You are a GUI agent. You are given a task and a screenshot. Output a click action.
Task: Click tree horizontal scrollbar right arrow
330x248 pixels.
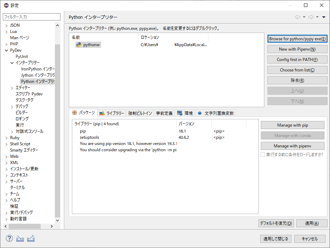point(51,226)
